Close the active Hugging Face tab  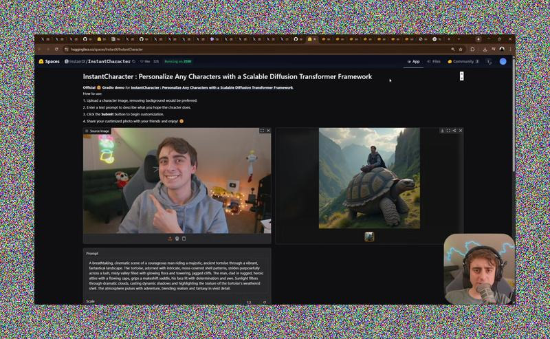pos(315,39)
